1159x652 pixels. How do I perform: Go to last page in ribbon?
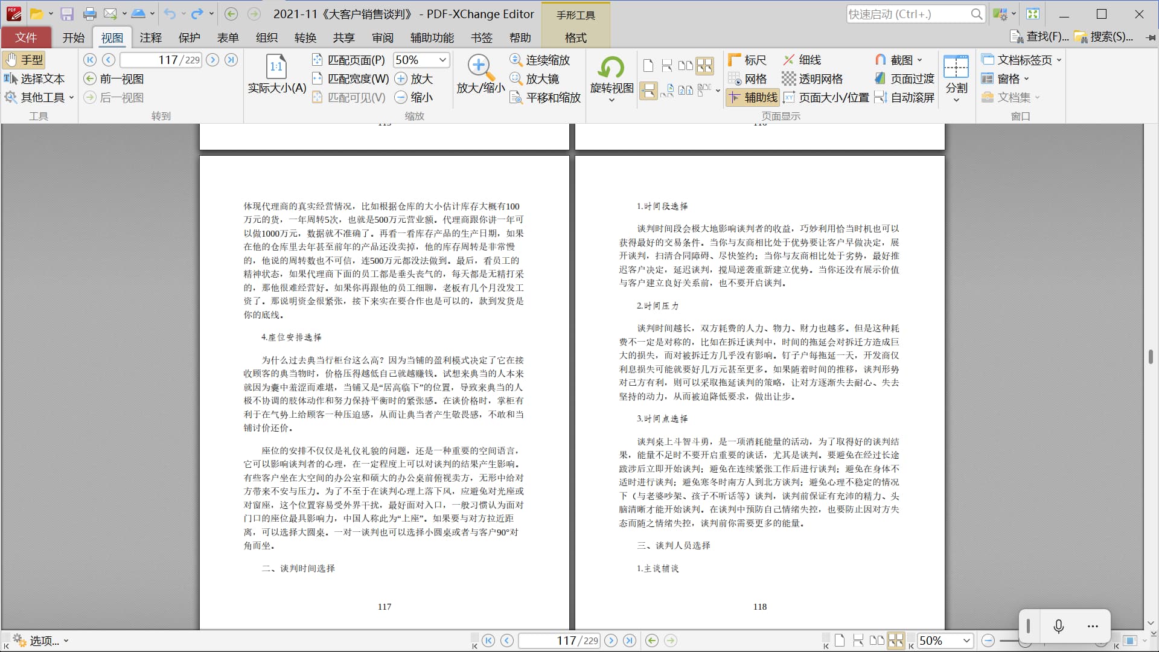(x=231, y=60)
